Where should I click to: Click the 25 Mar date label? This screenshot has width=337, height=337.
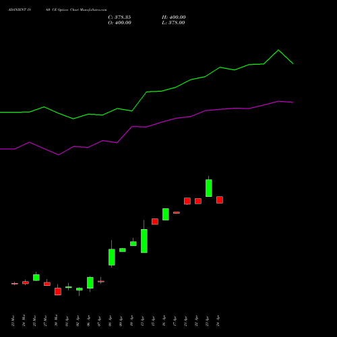34,321
